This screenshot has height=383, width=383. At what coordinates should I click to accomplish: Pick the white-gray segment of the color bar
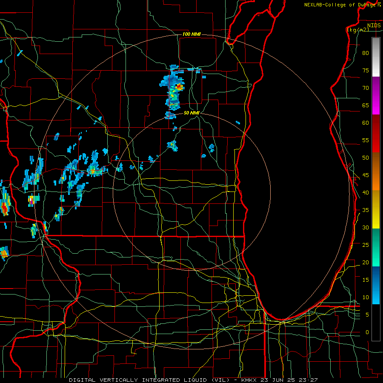click(376, 57)
